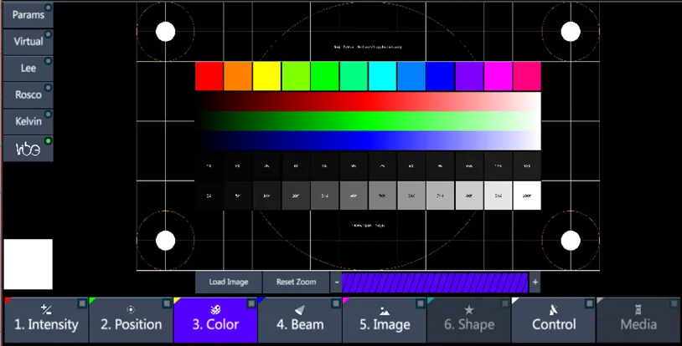
Task: Click Load Image button
Action: click(x=229, y=282)
